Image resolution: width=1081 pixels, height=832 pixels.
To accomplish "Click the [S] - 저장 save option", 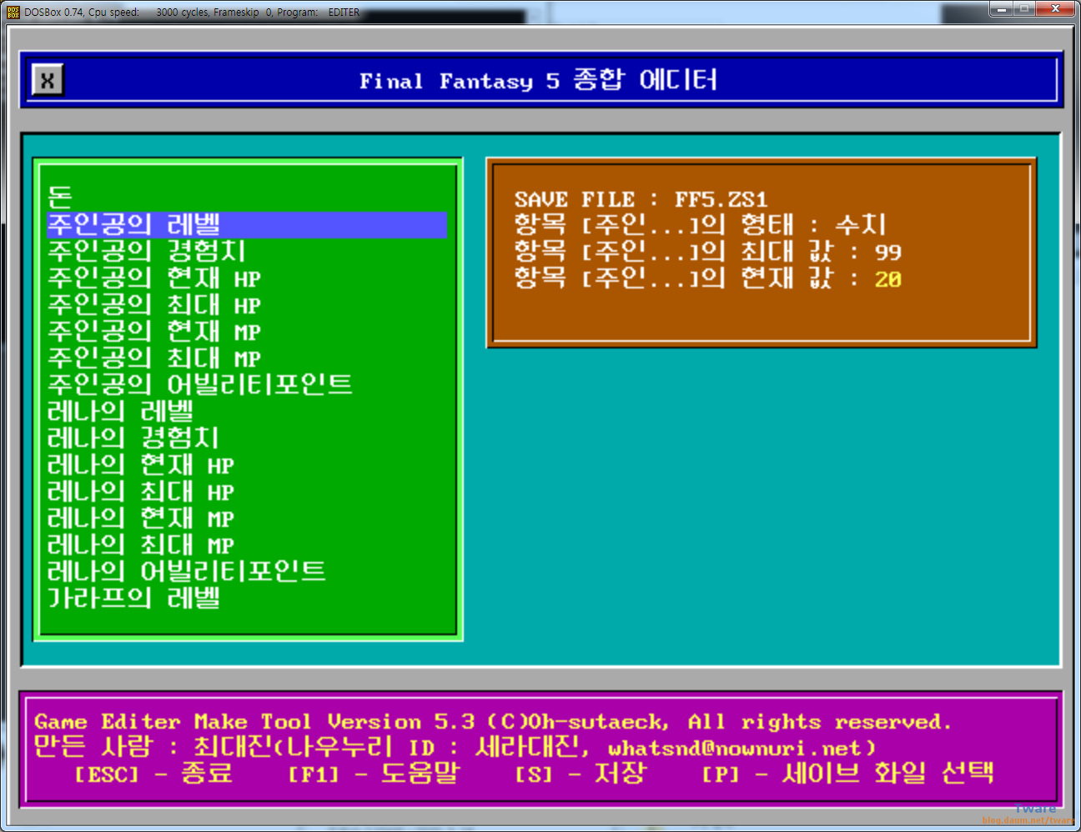I will tap(581, 774).
